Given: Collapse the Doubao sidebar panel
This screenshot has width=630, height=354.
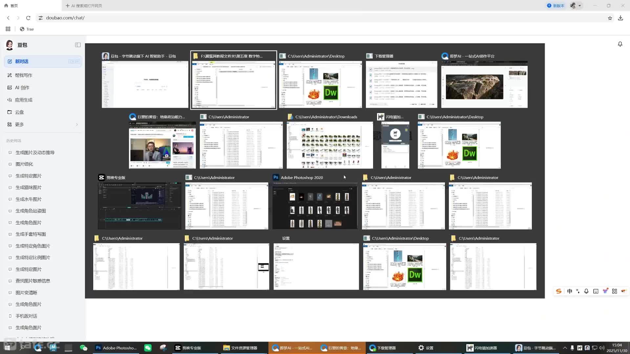Looking at the screenshot, I should [78, 45].
